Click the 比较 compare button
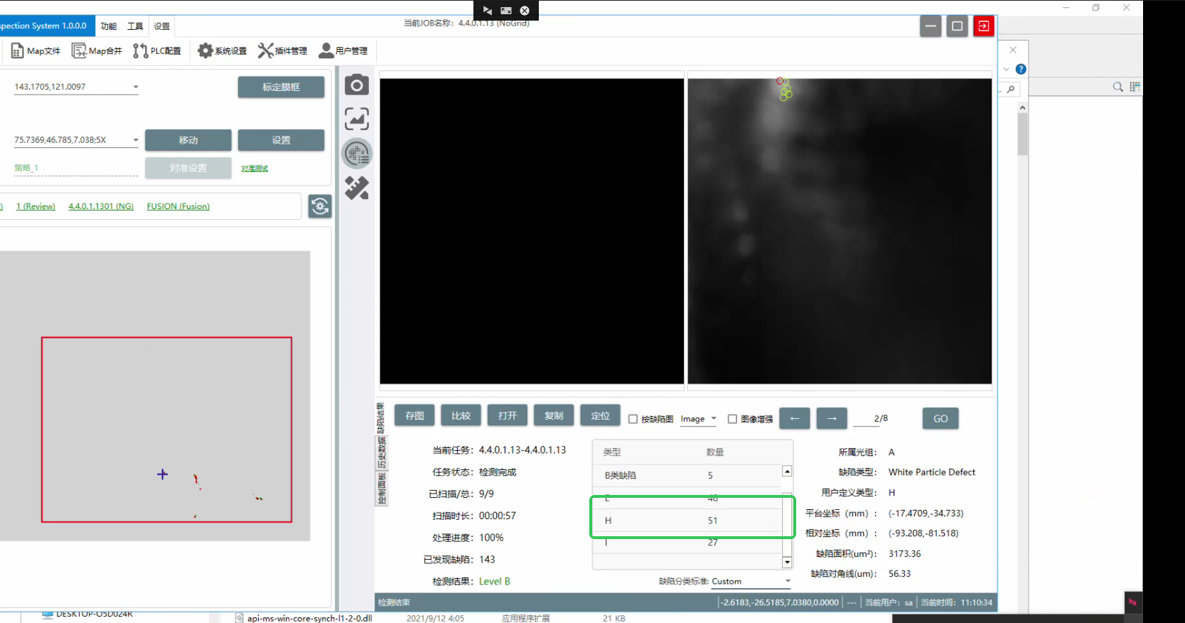This screenshot has height=623, width=1185. [461, 415]
